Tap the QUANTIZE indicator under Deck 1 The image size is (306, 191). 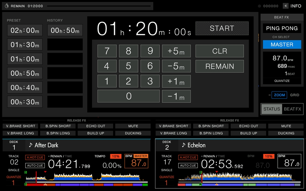(x=13, y=177)
